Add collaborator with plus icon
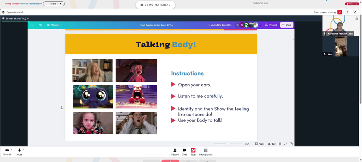Viewport: 362px width, 162px height. pos(260,25)
